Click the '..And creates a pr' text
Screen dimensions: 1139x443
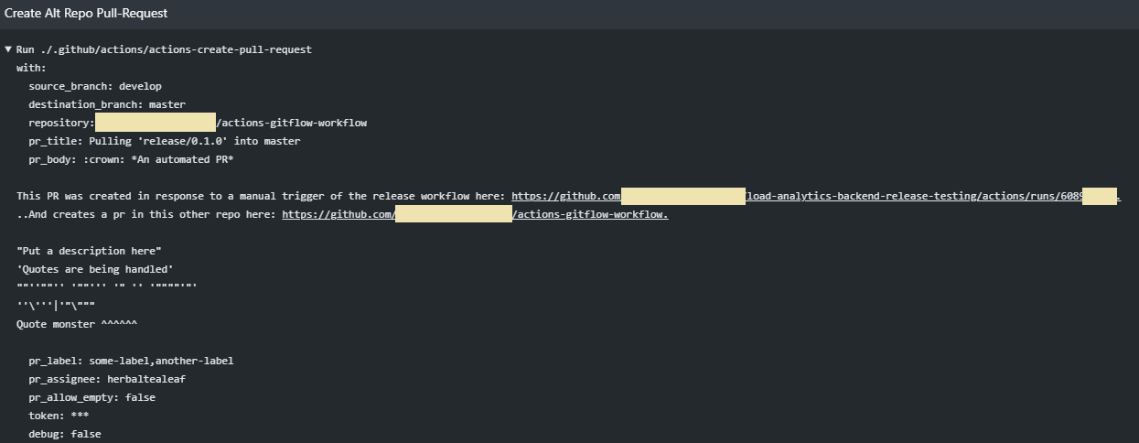point(146,214)
